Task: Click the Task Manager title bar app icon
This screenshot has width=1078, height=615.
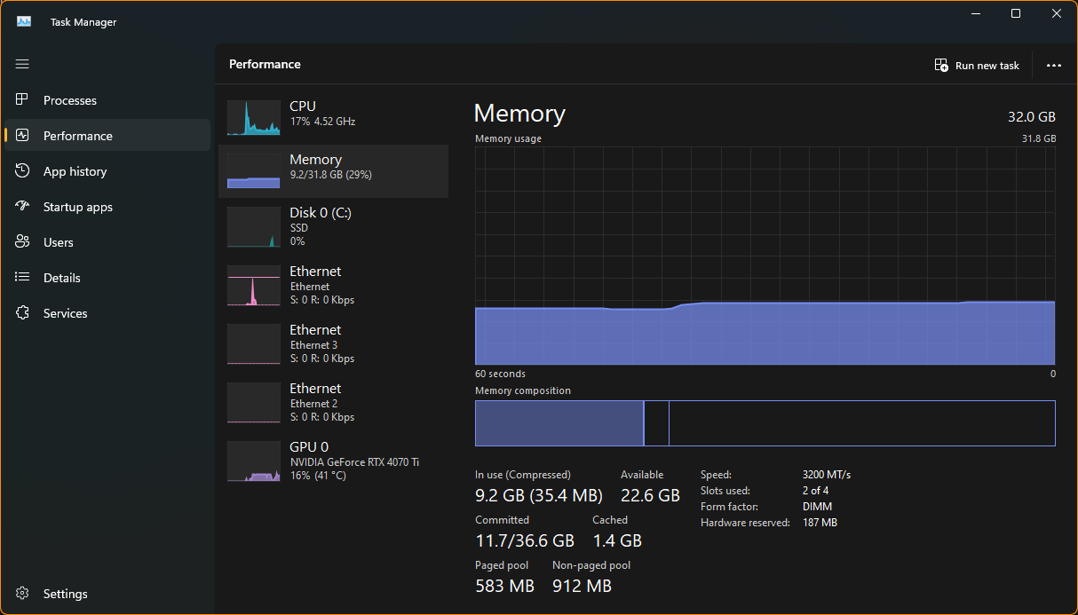Action: (x=24, y=21)
